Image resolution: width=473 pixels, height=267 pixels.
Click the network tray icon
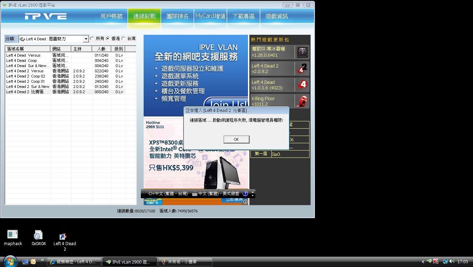click(445, 261)
